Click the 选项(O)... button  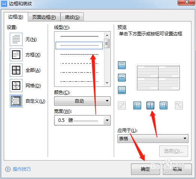pyautogui.click(x=173, y=151)
